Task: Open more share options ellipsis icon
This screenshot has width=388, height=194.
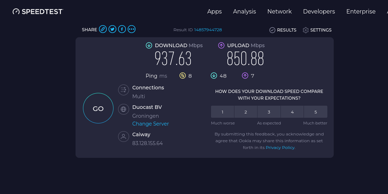Action: (131, 29)
